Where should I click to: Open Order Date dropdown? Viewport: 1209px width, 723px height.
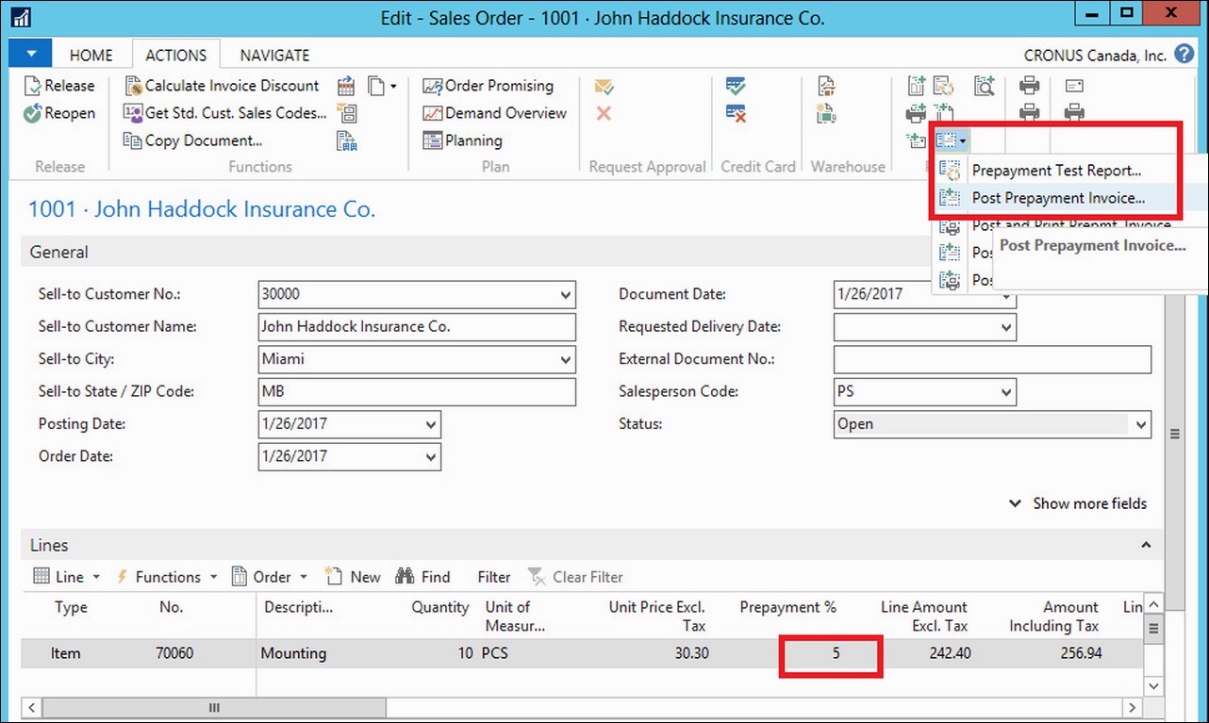[431, 456]
